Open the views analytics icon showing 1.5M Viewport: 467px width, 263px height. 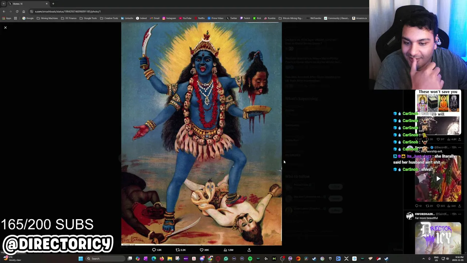point(225,250)
